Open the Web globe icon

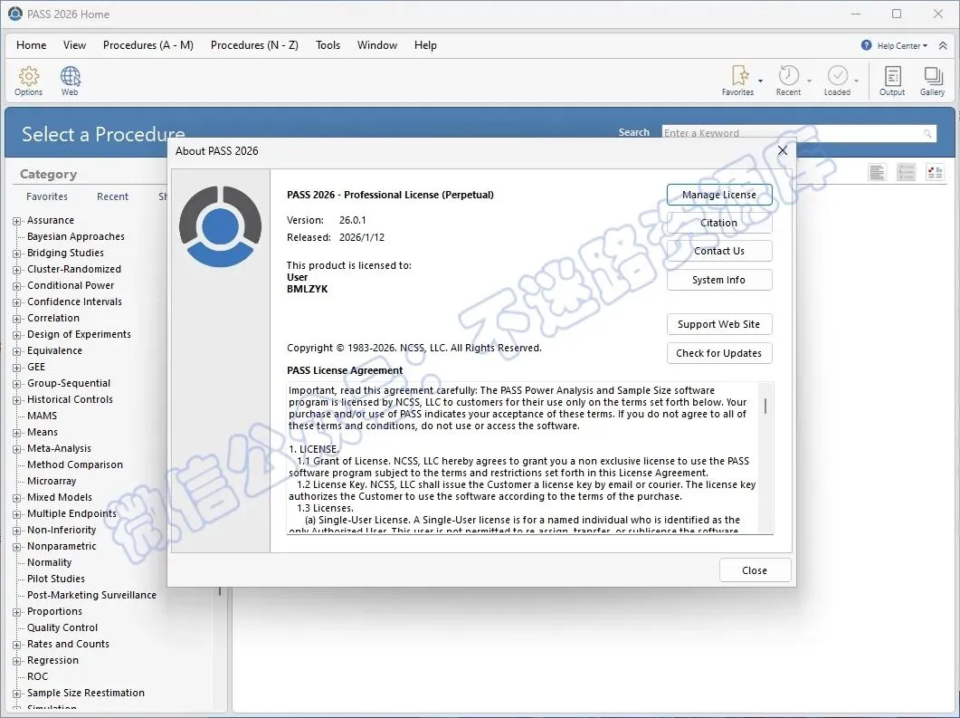coord(70,77)
